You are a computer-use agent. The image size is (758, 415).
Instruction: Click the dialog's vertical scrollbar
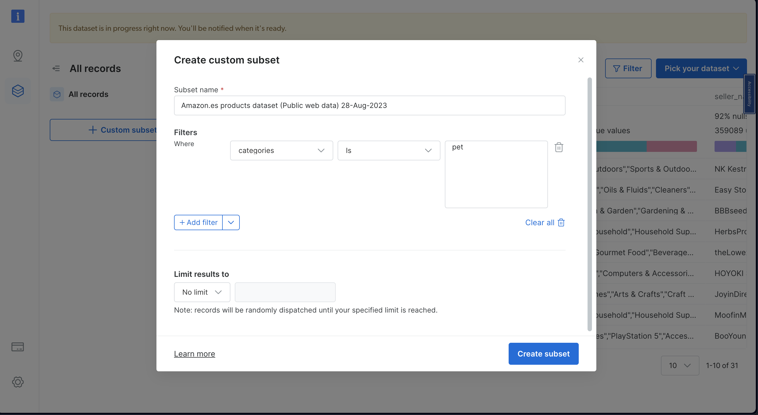pos(589,204)
